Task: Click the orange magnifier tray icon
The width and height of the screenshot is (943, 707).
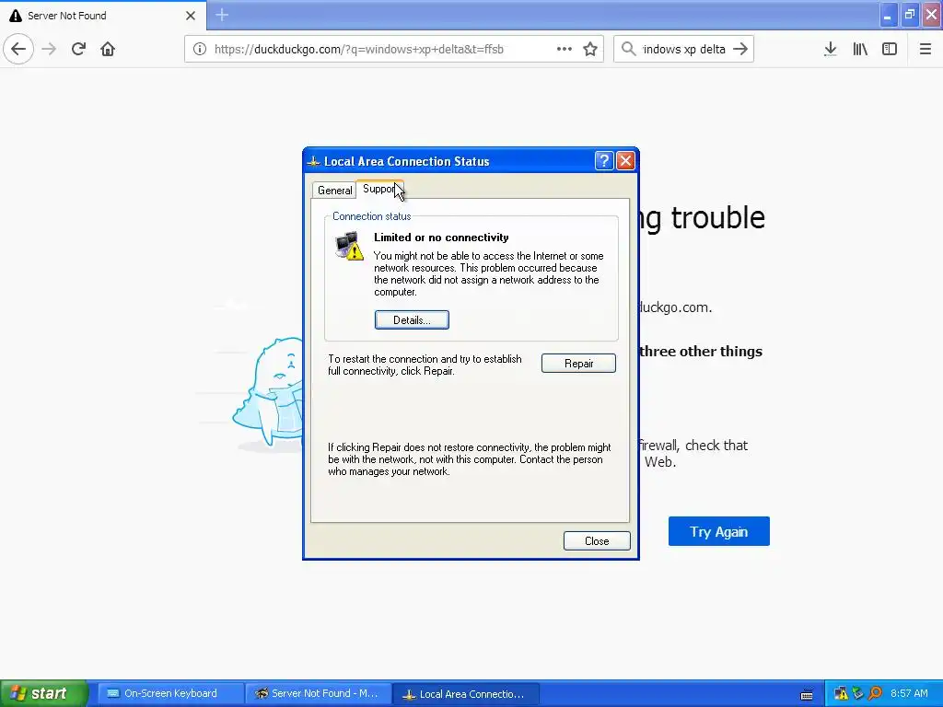Action: [875, 694]
